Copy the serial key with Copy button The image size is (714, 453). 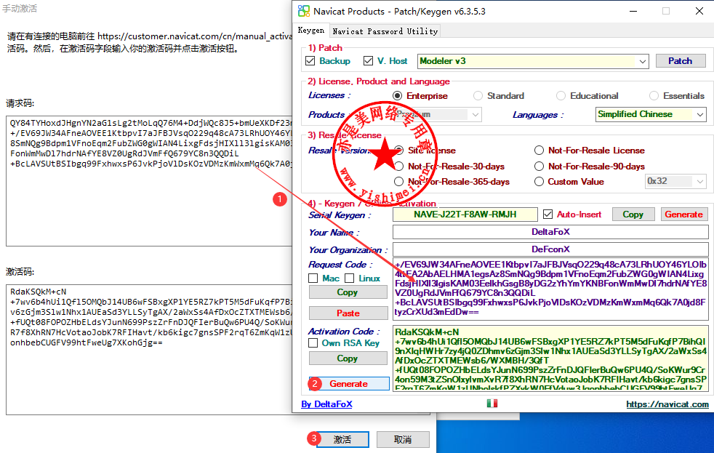point(633,215)
